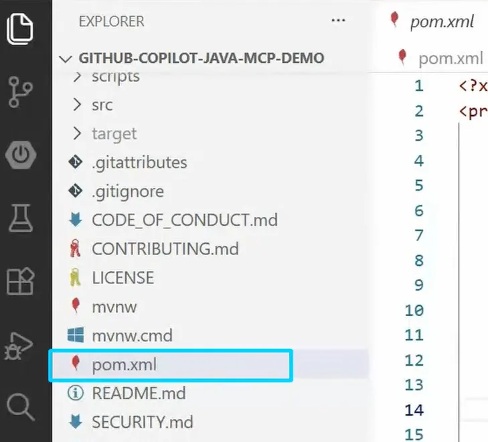The width and height of the screenshot is (488, 442).
Task: Click line number 5 in editor gutter
Action: pos(419,186)
